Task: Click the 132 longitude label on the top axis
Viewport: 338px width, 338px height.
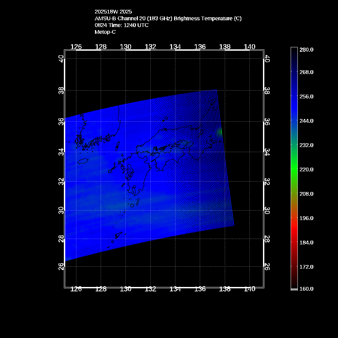Action: pyautogui.click(x=150, y=47)
